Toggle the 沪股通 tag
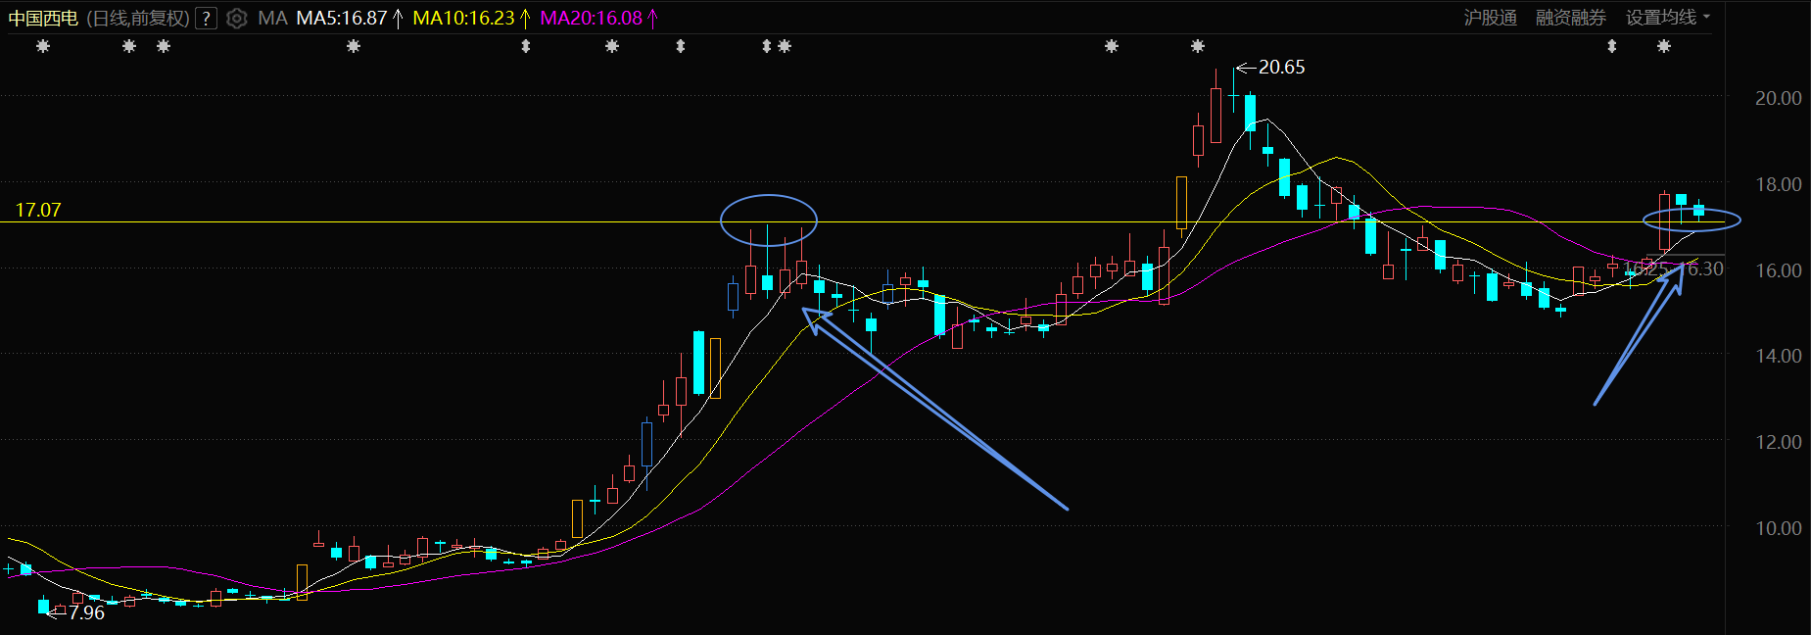This screenshot has height=635, width=1811. 1490,17
